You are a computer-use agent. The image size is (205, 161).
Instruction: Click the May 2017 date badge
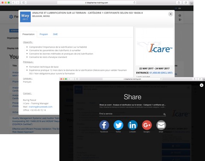pos(25,17)
